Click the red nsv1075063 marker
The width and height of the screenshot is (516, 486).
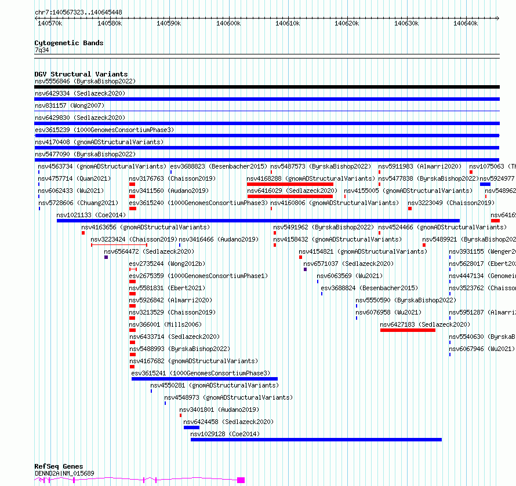[x=471, y=172]
